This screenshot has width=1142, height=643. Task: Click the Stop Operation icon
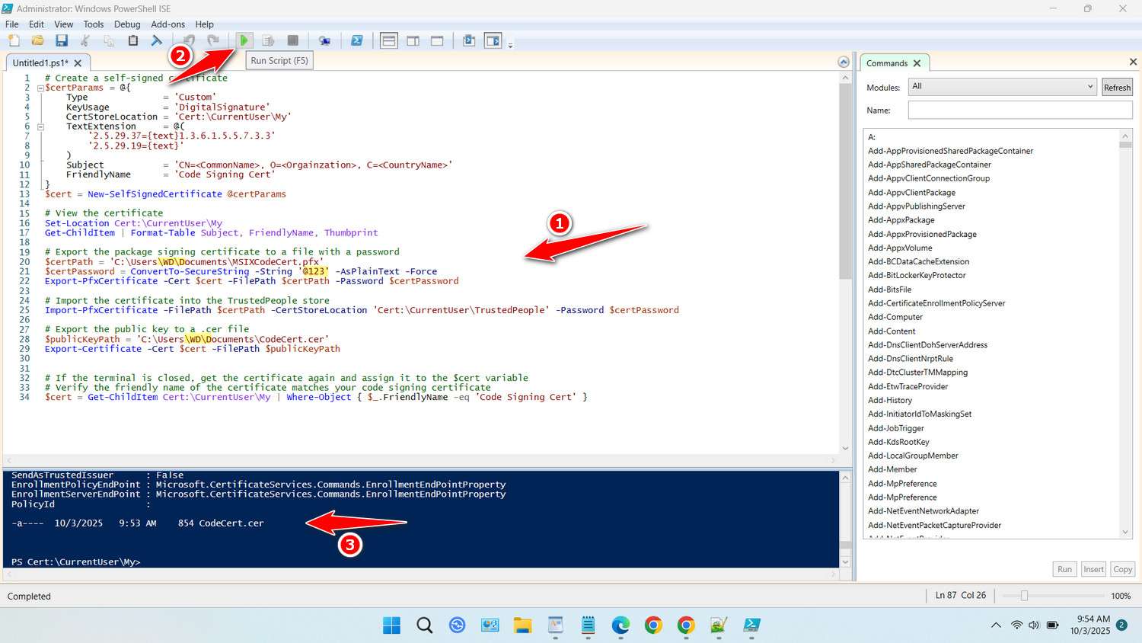pos(292,40)
